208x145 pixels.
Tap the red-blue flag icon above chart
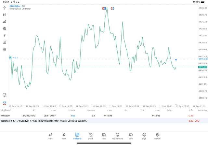tap(104, 8)
